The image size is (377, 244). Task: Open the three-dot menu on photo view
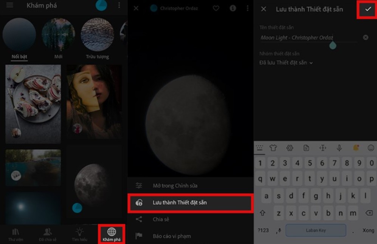click(x=248, y=8)
